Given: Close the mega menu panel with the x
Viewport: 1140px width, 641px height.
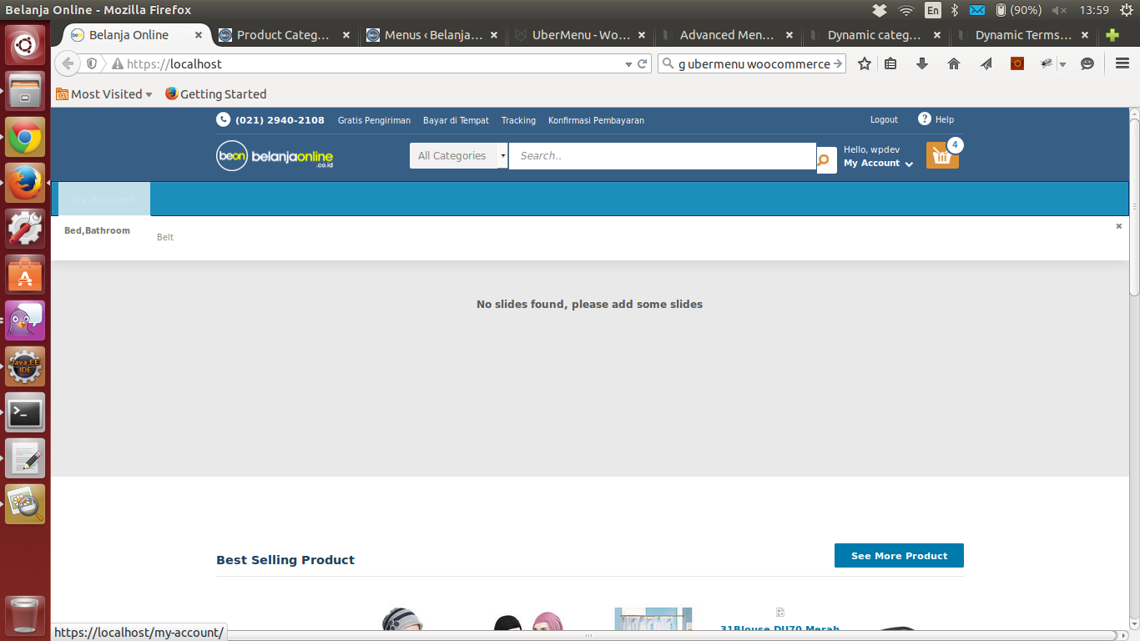Looking at the screenshot, I should tap(1119, 226).
